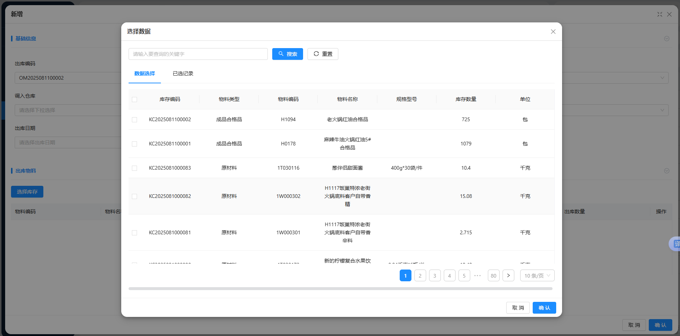Go to page 4 in pagination
The height and width of the screenshot is (336, 680).
click(450, 275)
